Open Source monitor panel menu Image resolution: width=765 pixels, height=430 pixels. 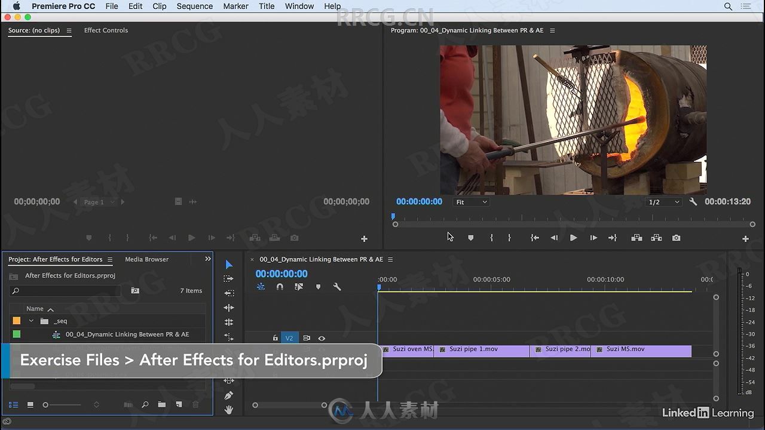coord(69,30)
